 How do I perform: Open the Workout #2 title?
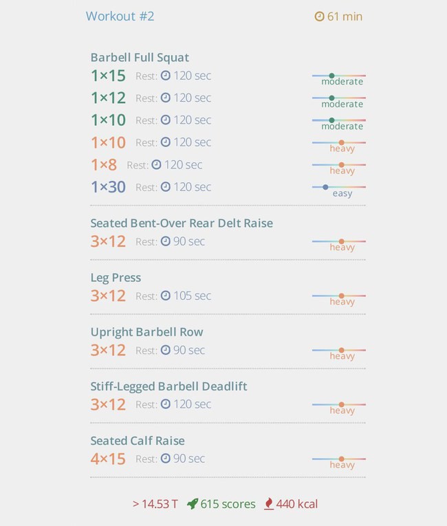(x=120, y=17)
